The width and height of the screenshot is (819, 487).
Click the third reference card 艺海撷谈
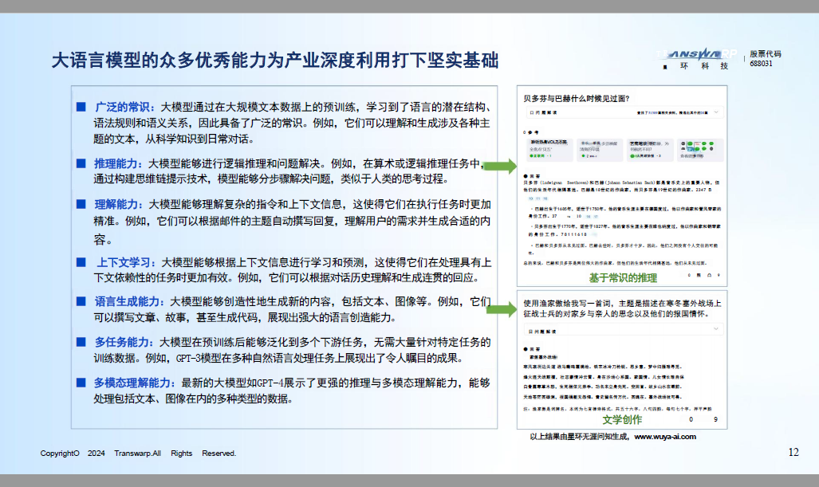click(650, 149)
